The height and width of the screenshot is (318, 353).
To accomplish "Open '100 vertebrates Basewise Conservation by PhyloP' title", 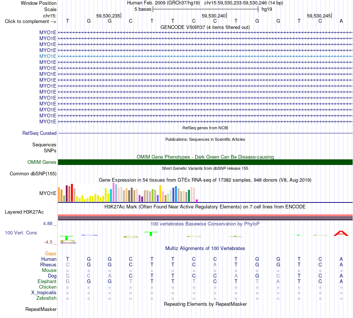I will (x=205, y=224).
